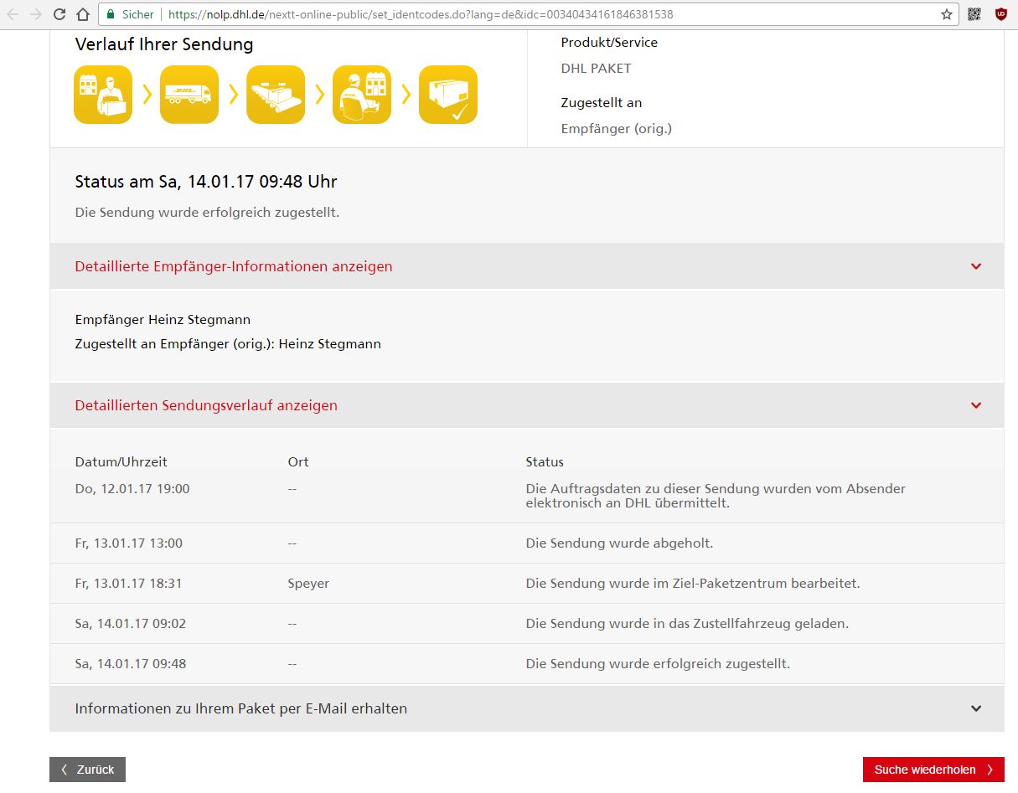Click 'Informationen zu Ihrem Paket per E-Mail erhalten'
Screen dimensions: 1018x793
241,708
